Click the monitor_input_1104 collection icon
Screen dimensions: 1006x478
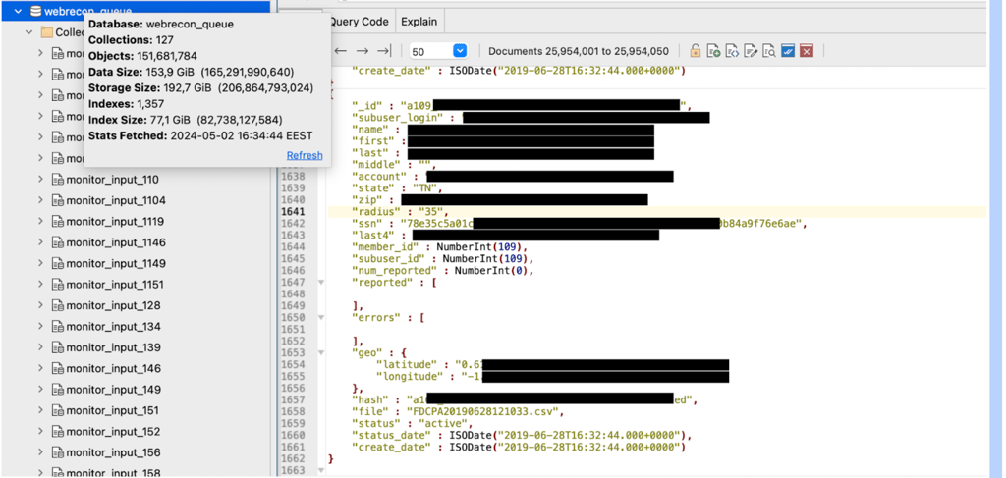coord(58,200)
